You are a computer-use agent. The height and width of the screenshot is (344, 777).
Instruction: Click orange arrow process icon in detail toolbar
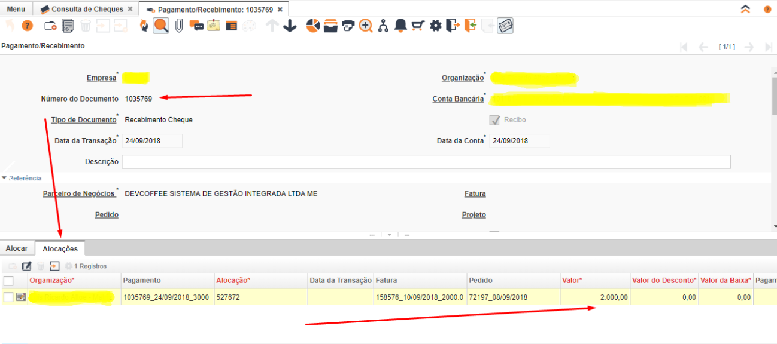[x=55, y=266]
